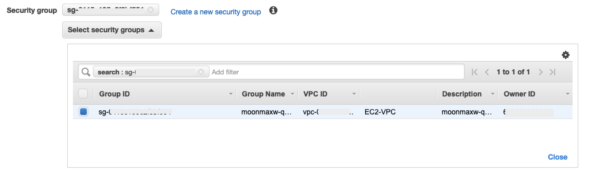
Task: Click the magnifying glass search icon
Action: tap(86, 72)
